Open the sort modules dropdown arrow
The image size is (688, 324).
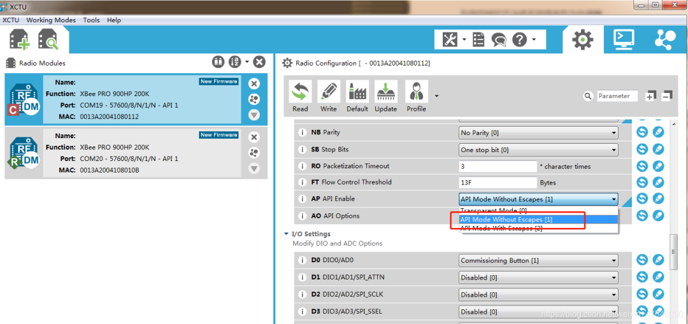(x=247, y=62)
